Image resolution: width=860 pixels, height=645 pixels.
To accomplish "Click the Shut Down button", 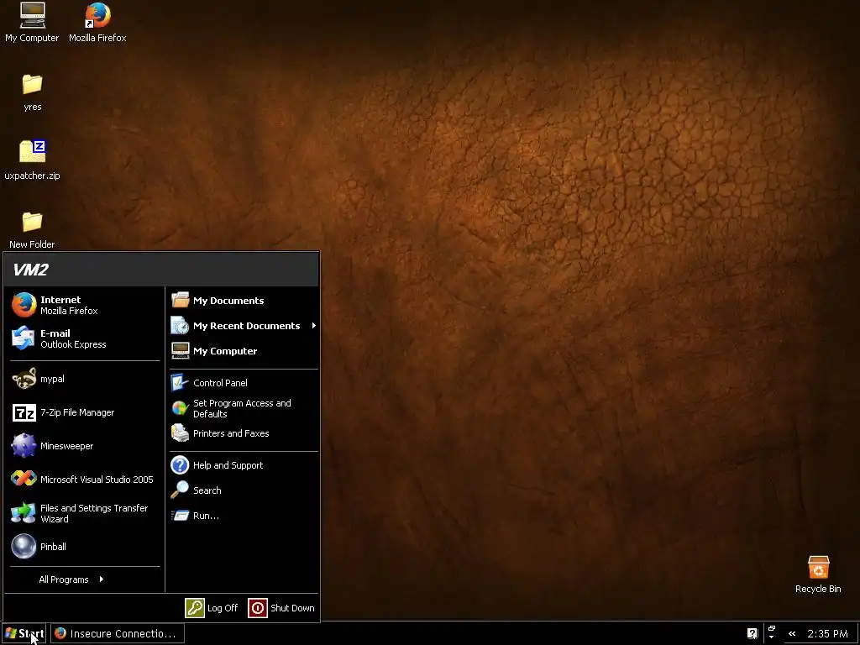I will pyautogui.click(x=281, y=608).
